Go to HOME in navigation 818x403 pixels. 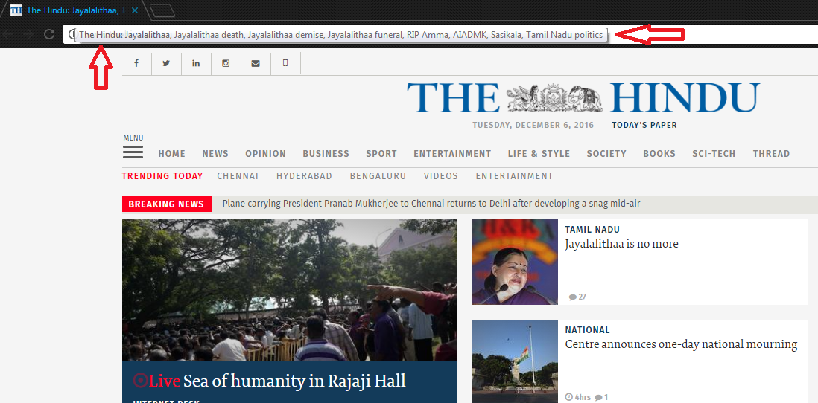click(171, 154)
